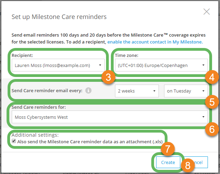Click the orange number 8 callout badge
Image resolution: width=220 pixels, height=174 pixels.
(x=188, y=165)
